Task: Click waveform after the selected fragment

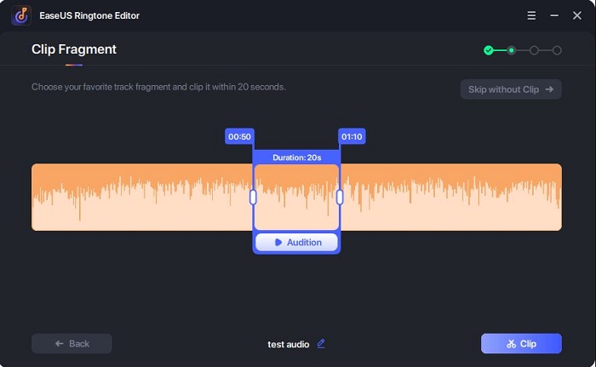Action: pyautogui.click(x=451, y=197)
